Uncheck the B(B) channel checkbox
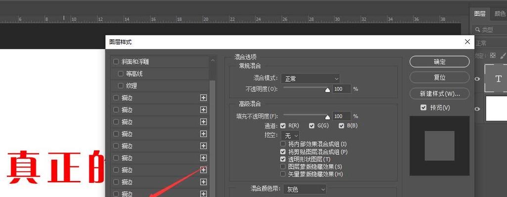 point(341,126)
